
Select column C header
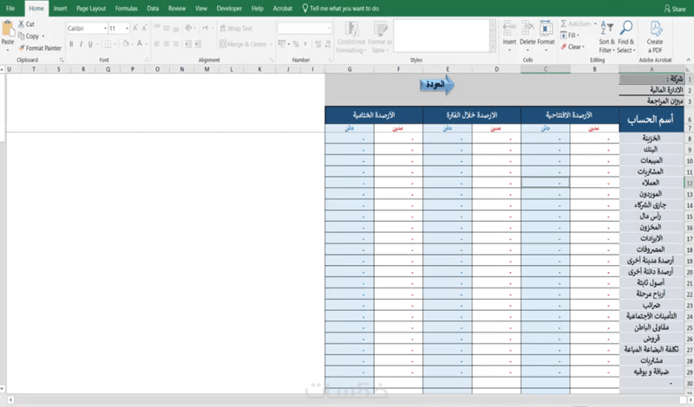click(x=546, y=69)
